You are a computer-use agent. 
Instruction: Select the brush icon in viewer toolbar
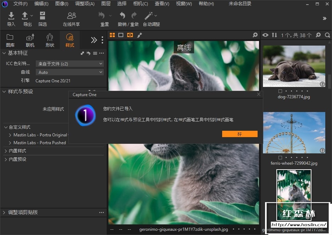tap(140, 35)
